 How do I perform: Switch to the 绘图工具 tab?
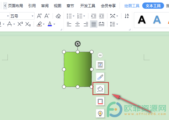[132, 6]
